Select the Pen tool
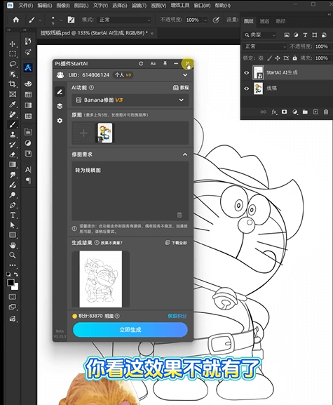333x405 pixels. tap(13, 205)
